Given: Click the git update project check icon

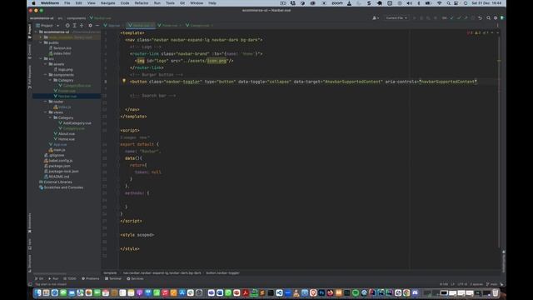Looking at the screenshot, I should 451,18.
